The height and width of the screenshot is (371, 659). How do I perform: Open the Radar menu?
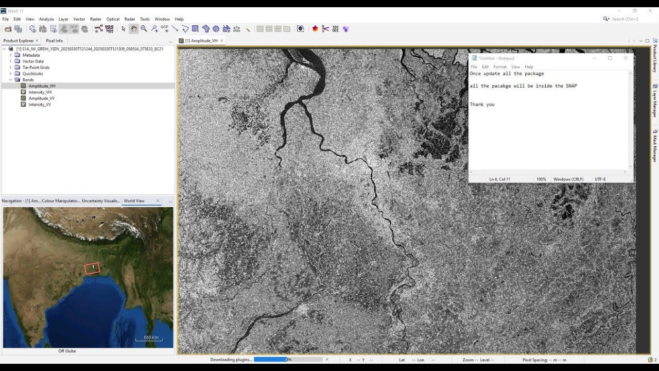point(130,19)
